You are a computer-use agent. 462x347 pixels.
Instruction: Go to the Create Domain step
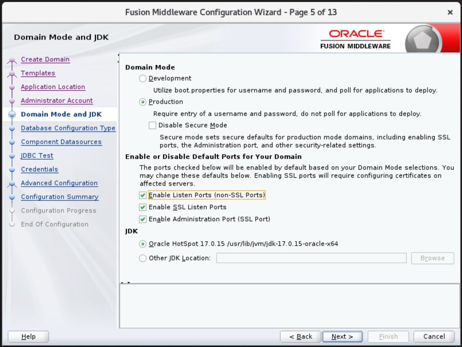click(x=45, y=59)
